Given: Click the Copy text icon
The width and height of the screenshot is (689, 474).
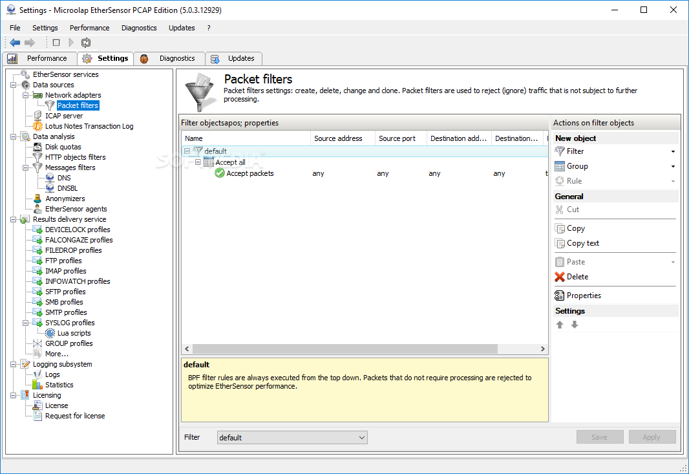Looking at the screenshot, I should tap(559, 243).
